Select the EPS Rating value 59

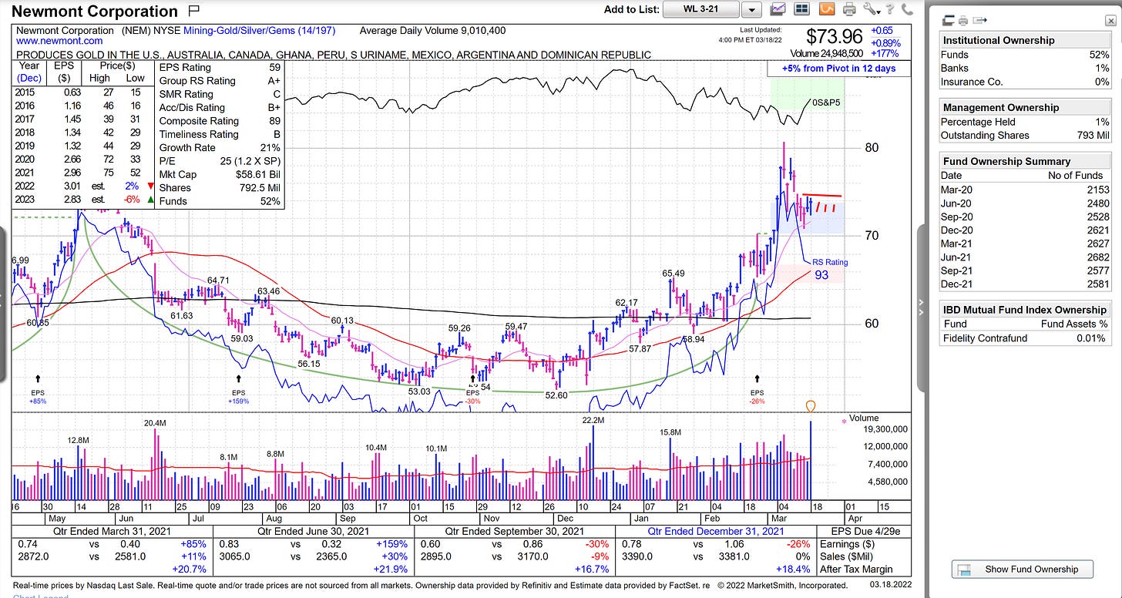coord(275,68)
